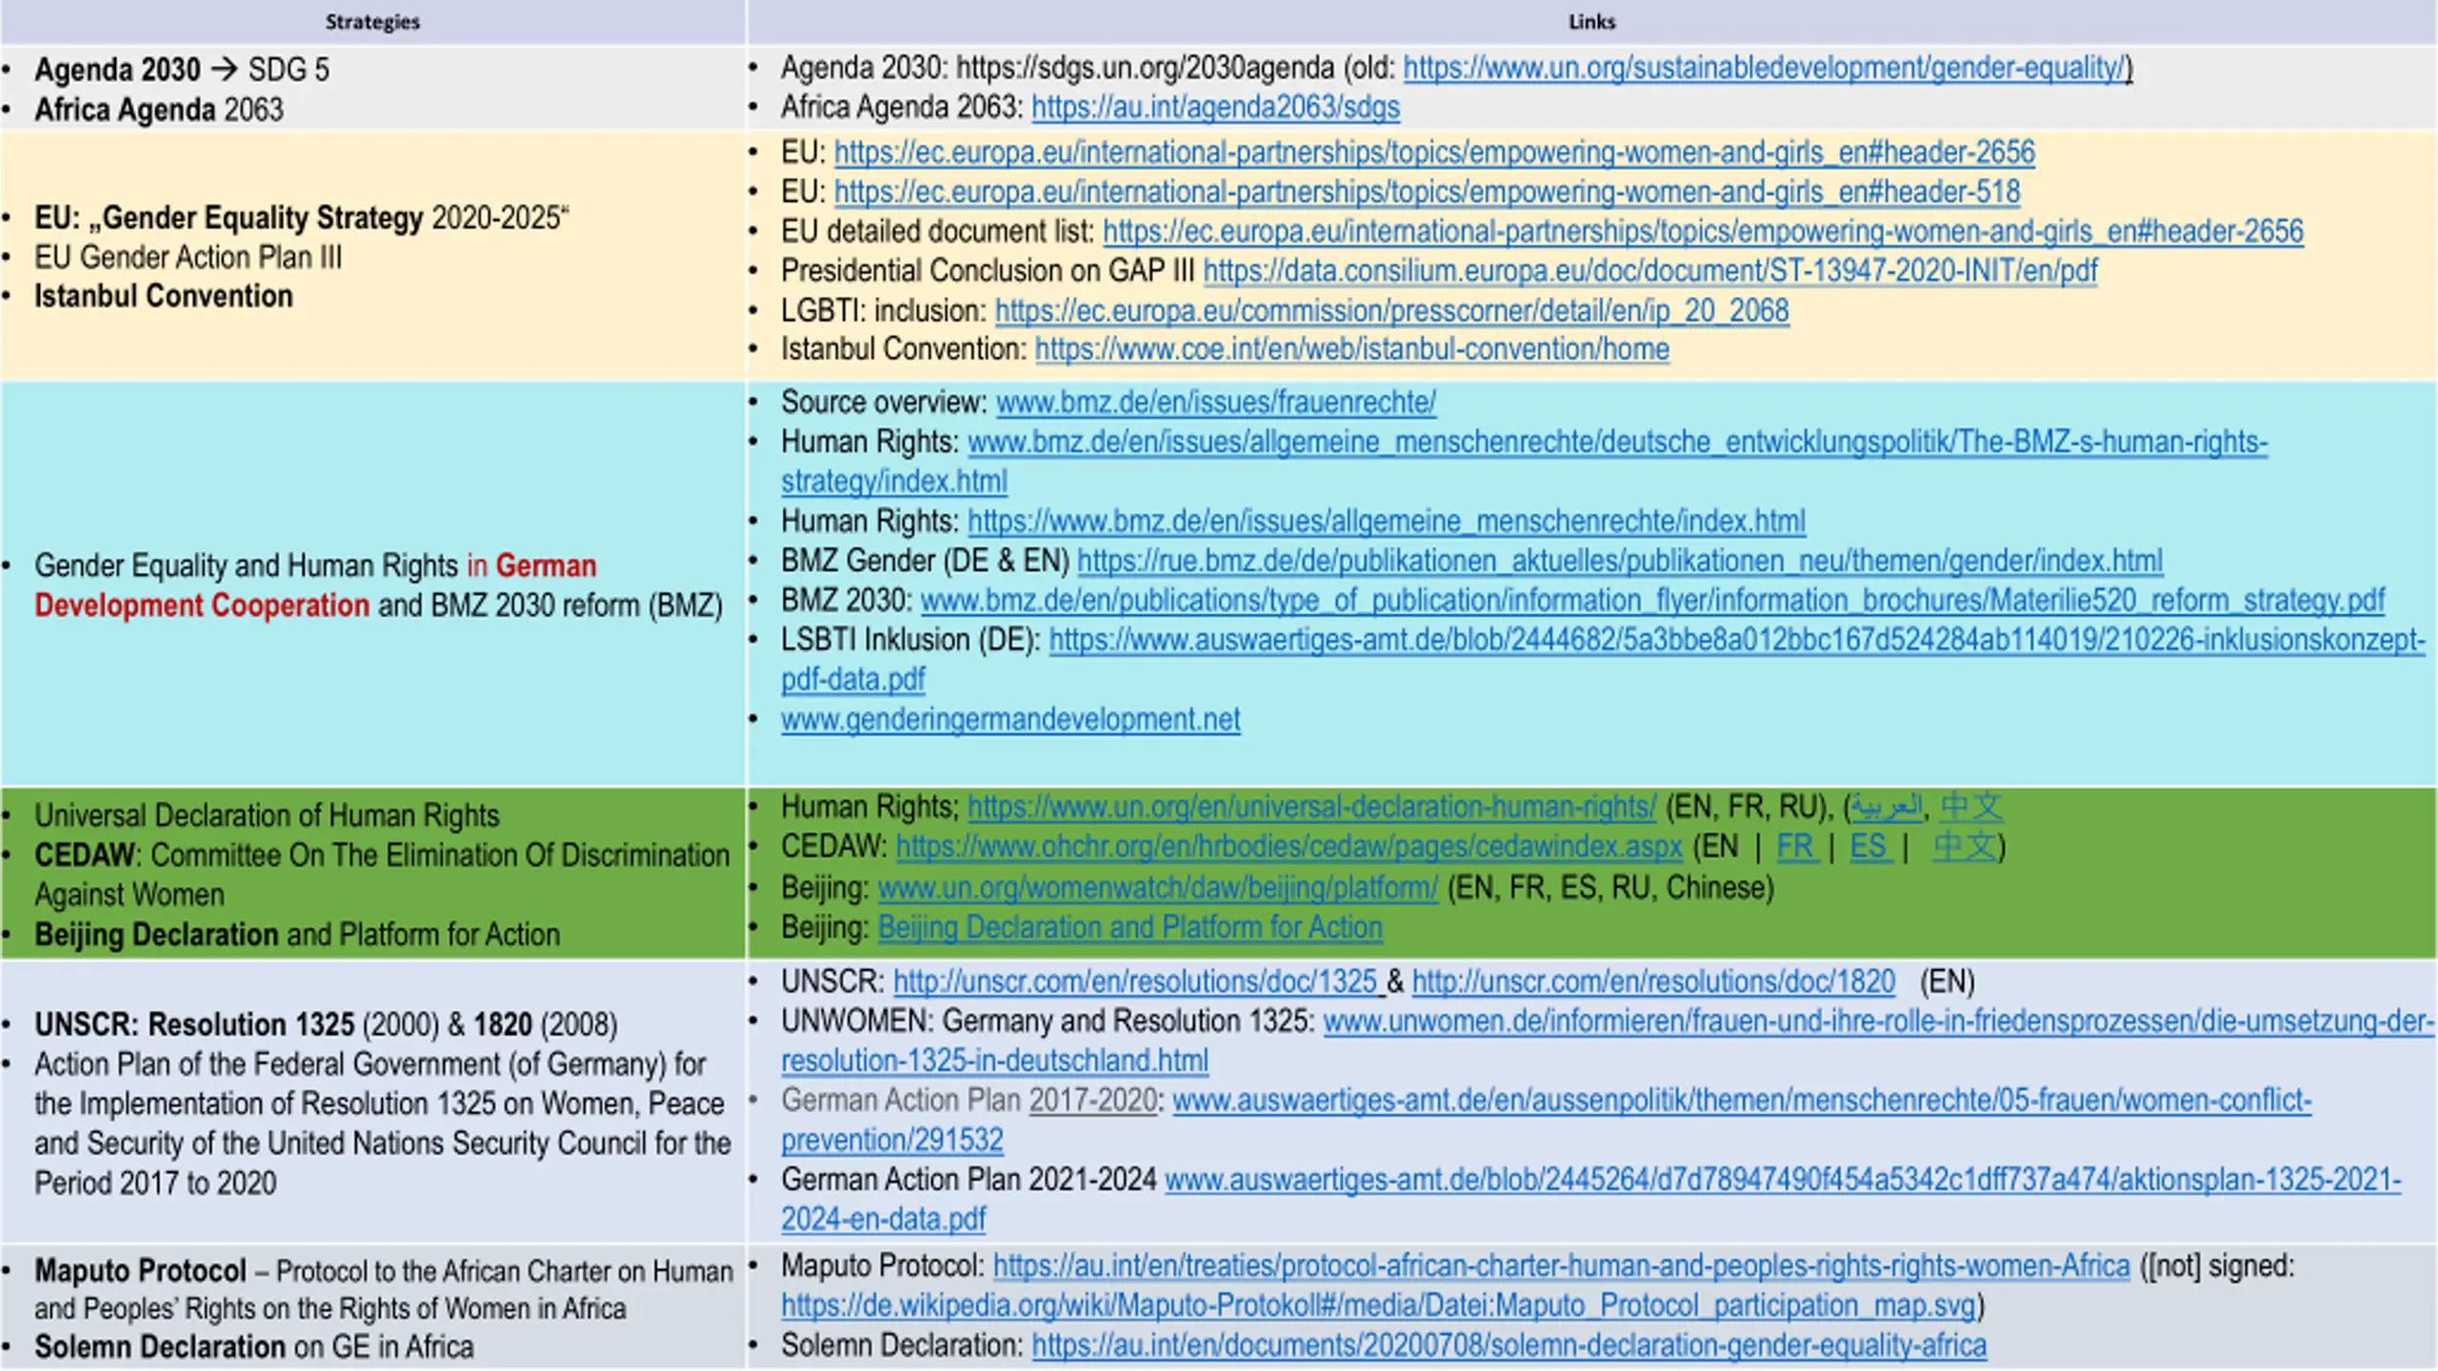Open the allgemeine_menschenrechte/index.html link
Viewport: 2438px width, 1371px height.
pos(1387,522)
